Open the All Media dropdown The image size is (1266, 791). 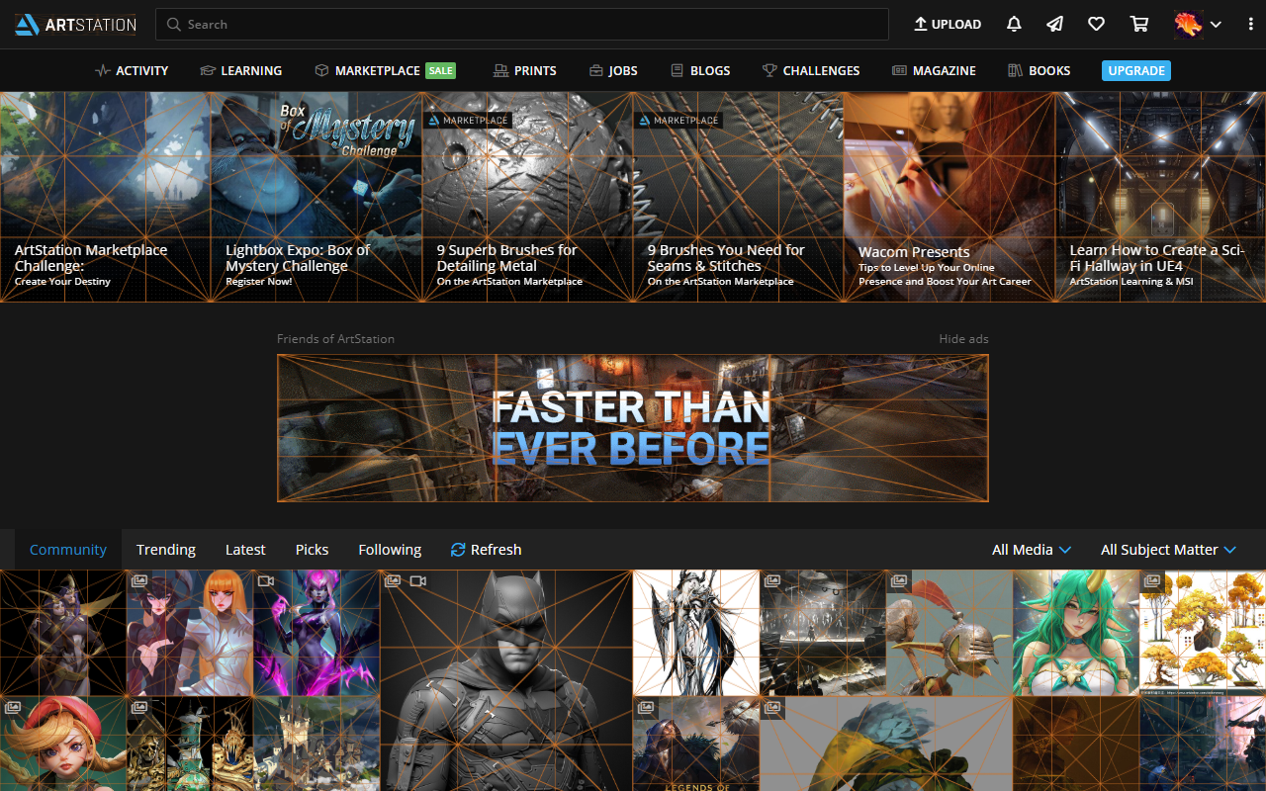[1032, 550]
